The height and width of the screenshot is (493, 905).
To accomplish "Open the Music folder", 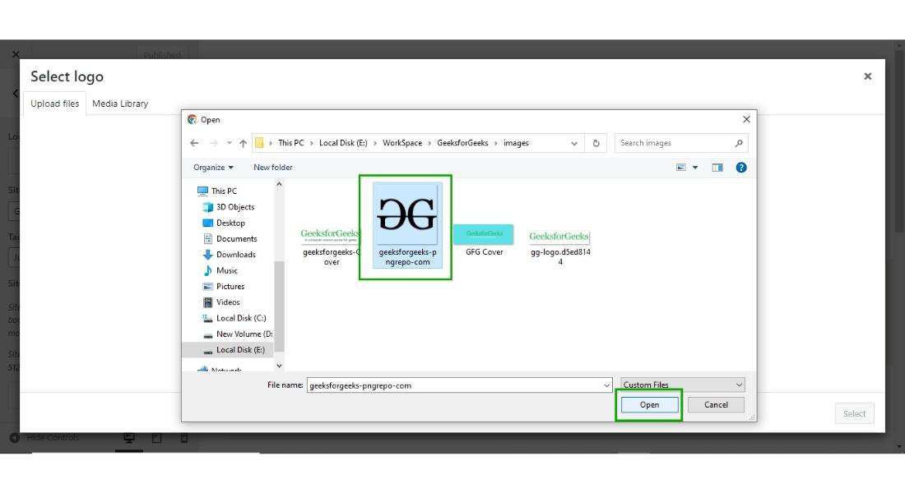I will pos(220,270).
